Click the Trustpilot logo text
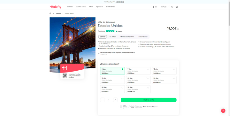 tap(119, 31)
